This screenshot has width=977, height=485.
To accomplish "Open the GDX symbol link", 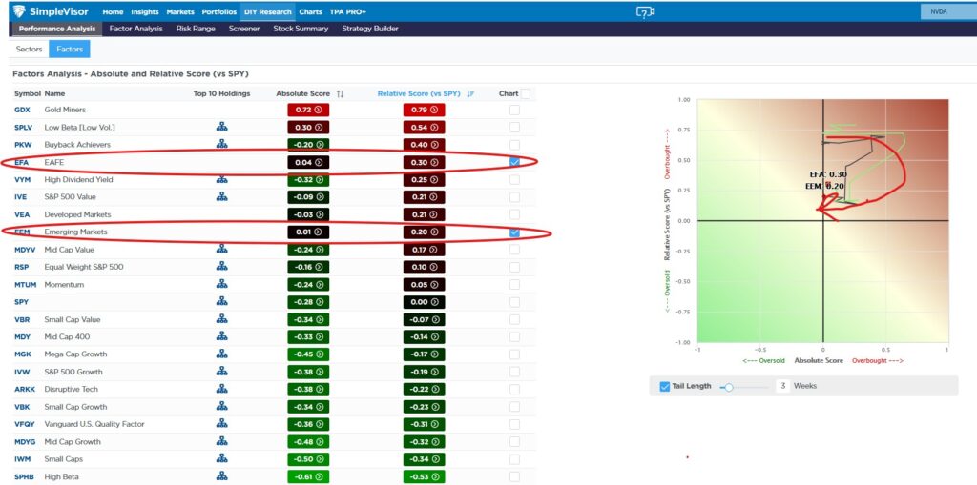I will tap(22, 110).
